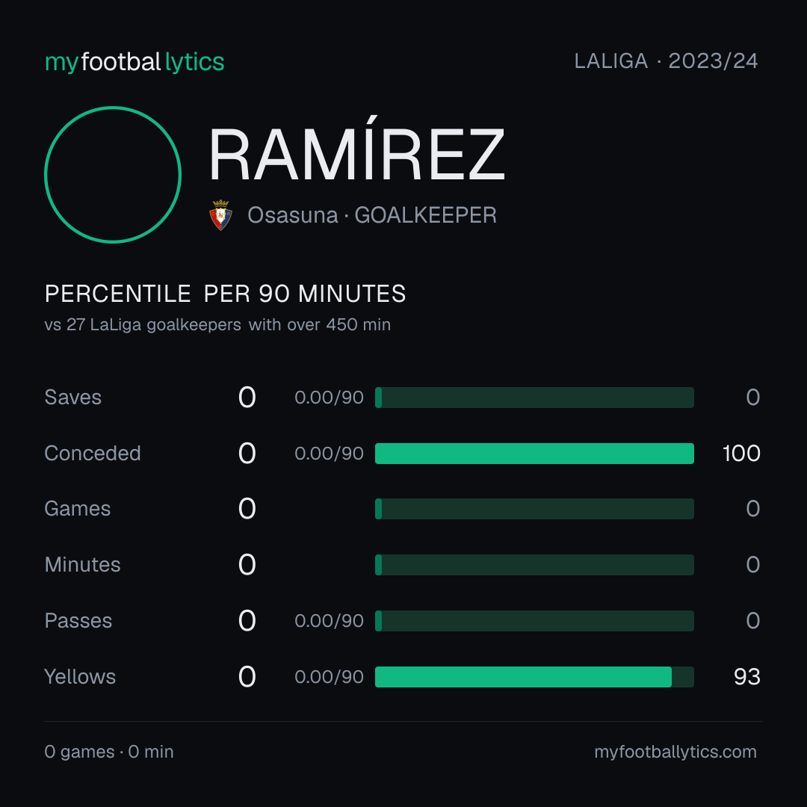Click the Saves percentile bar
The image size is (807, 807).
coord(534,398)
